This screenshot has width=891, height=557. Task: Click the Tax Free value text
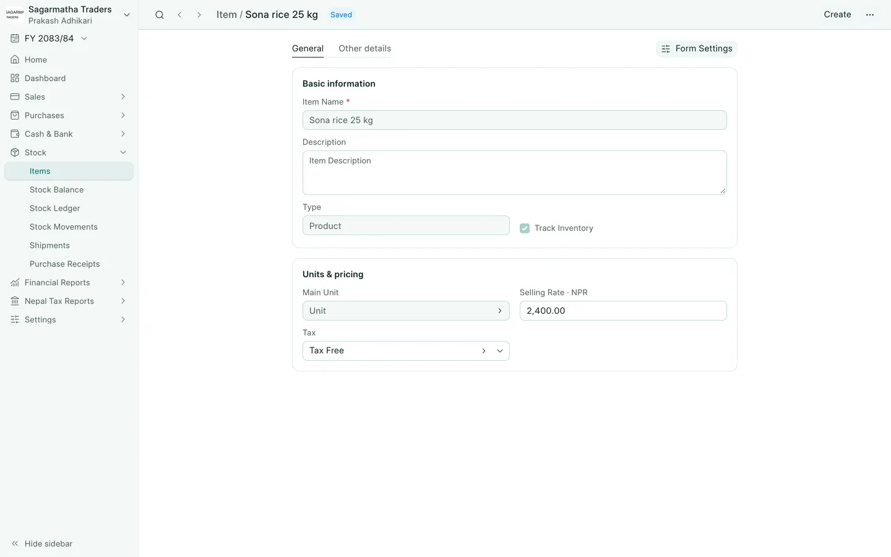327,350
